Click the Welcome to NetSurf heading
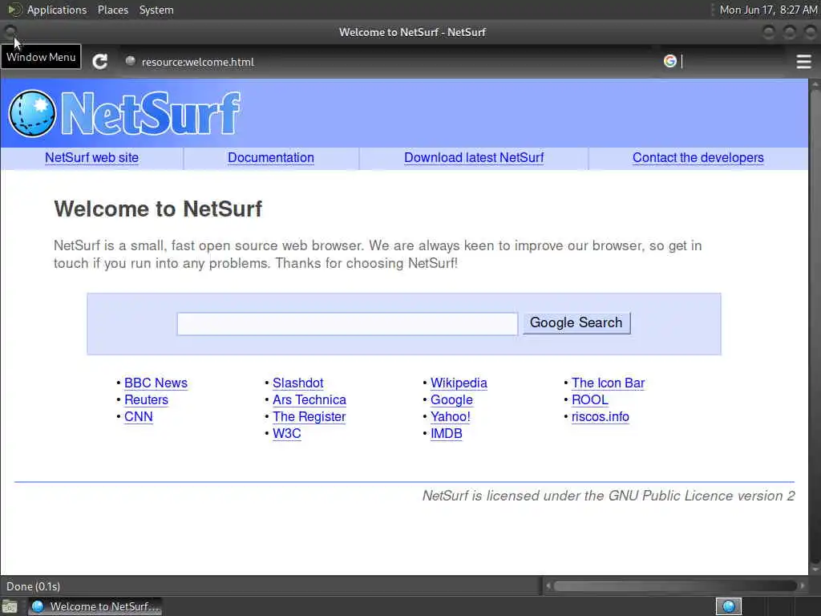 [x=158, y=209]
